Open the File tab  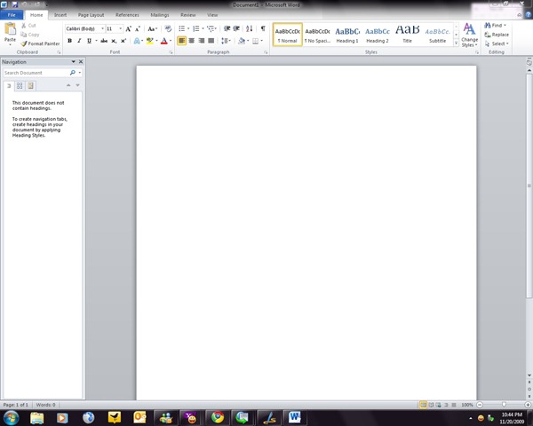click(x=12, y=15)
